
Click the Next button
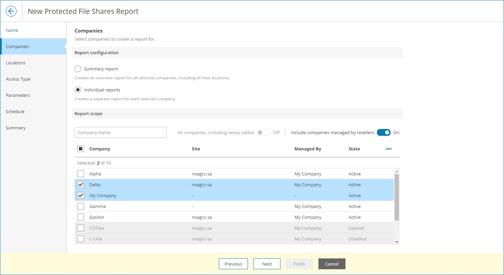coord(267,264)
